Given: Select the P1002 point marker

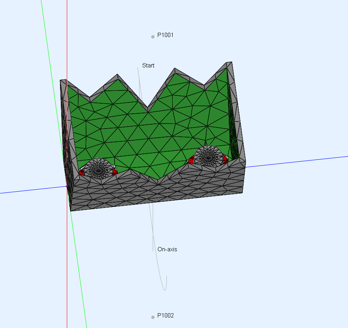Looking at the screenshot, I should 153,317.
